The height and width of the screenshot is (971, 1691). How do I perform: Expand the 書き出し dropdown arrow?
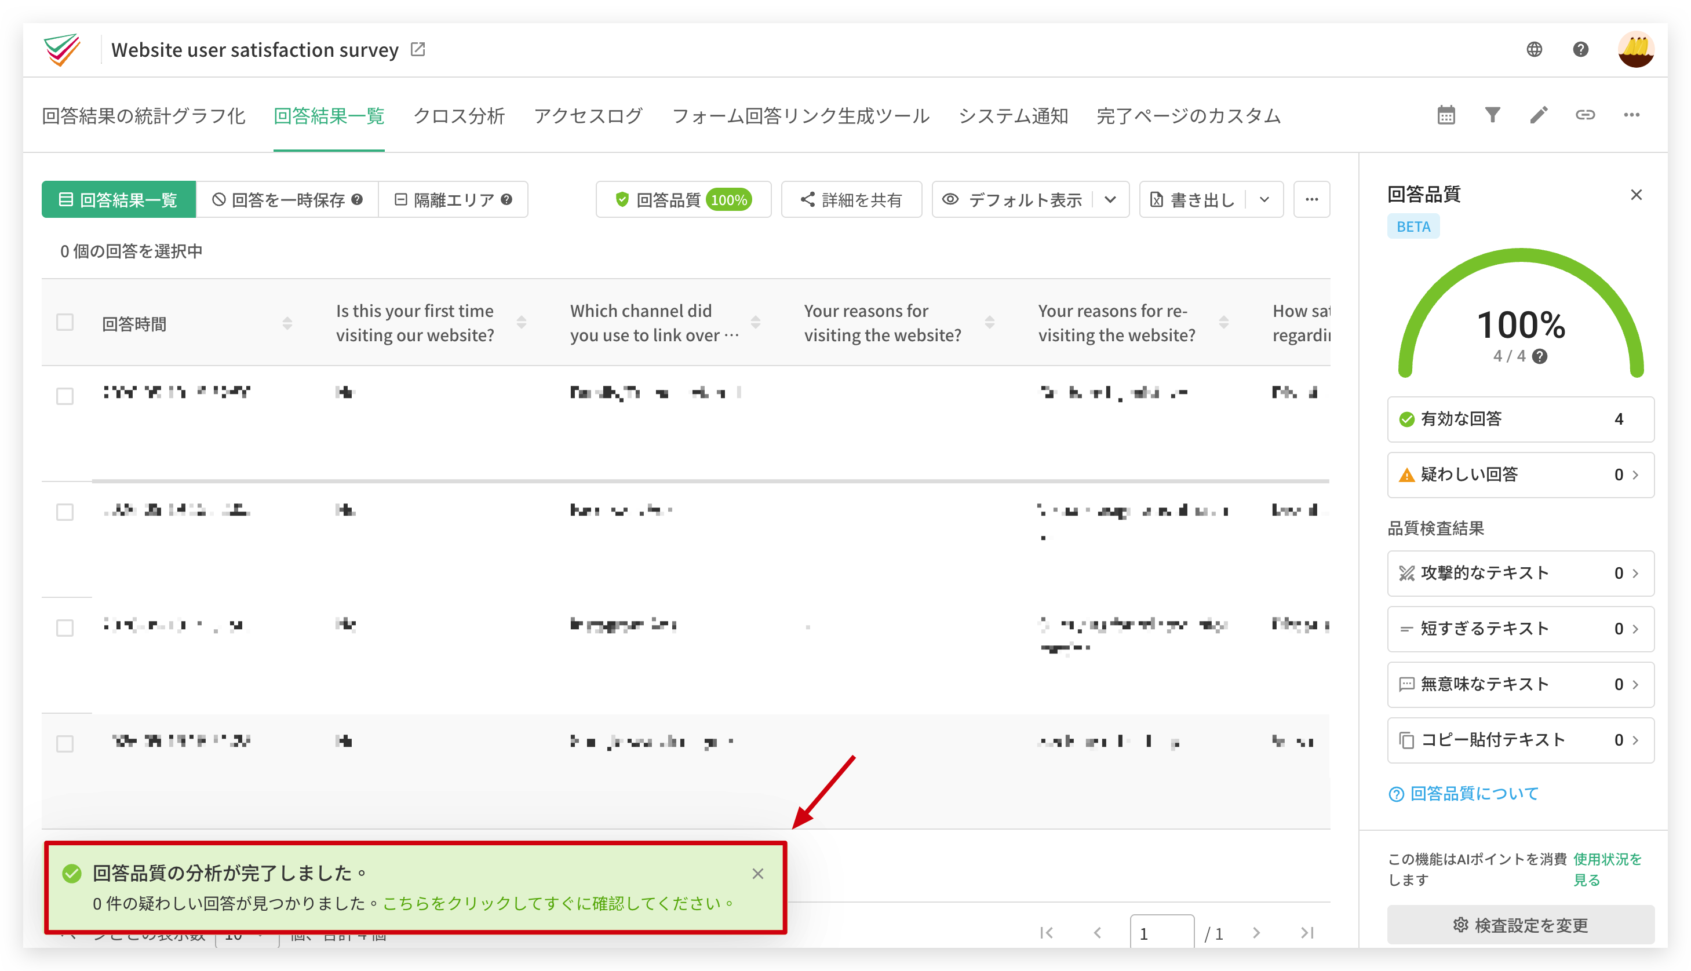1264,199
